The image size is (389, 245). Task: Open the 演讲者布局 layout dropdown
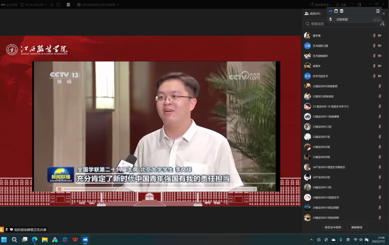(321, 5)
